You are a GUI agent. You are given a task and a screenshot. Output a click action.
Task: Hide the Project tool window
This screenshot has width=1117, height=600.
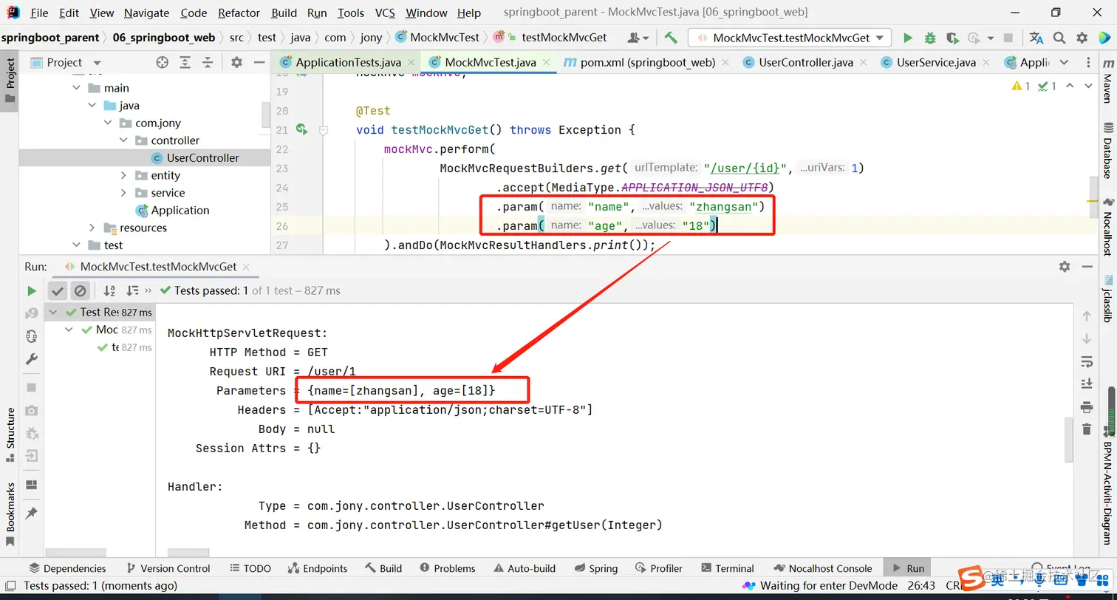[x=259, y=63]
